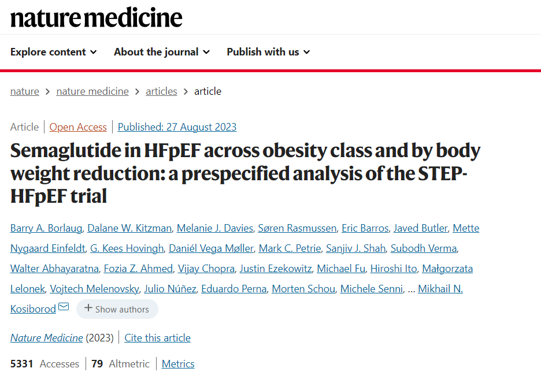The width and height of the screenshot is (541, 372).
Task: Click author Javed Butler's name
Action: click(420, 228)
